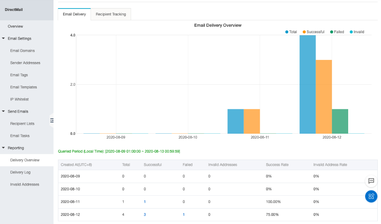Toggle the Failed legend series

[x=337, y=32]
